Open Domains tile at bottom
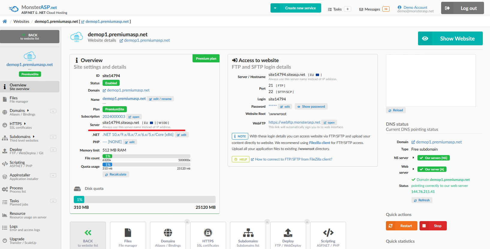This screenshot has height=249, width=490. pos(168,235)
